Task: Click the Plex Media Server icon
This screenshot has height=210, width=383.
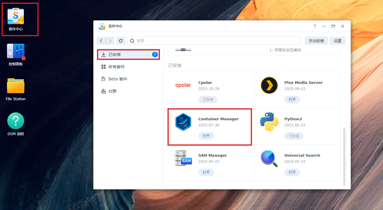Action: tap(269, 85)
